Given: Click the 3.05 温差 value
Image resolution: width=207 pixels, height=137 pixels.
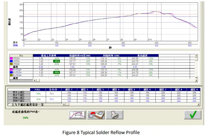Looking at the screenshot, I should point(72,67).
